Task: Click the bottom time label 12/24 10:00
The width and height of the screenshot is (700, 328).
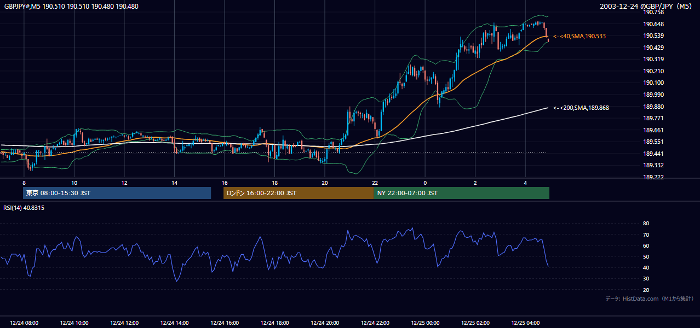Action: (x=74, y=323)
